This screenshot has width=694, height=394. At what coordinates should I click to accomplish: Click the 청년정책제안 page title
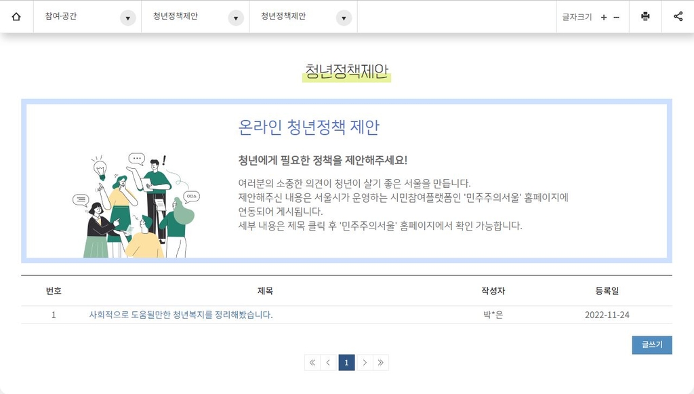346,72
